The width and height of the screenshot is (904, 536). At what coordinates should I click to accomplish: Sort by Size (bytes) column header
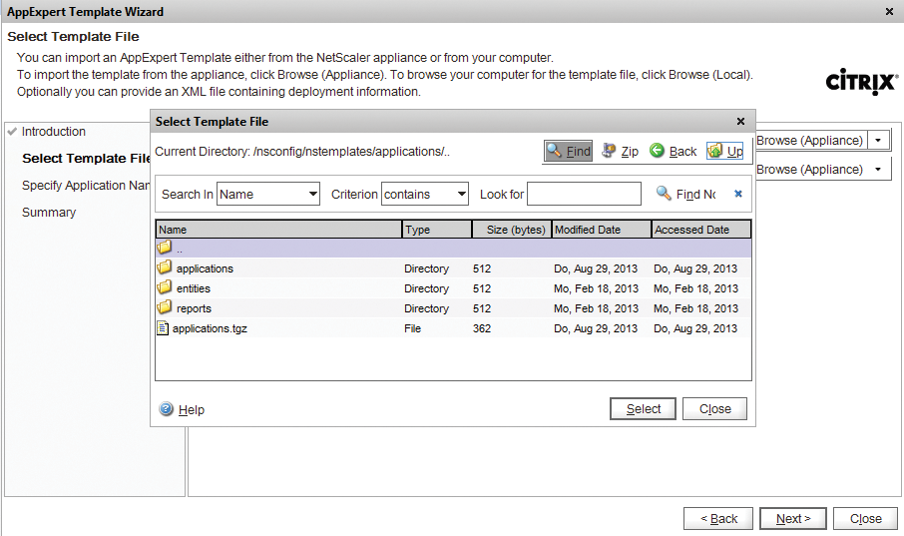tap(512, 230)
